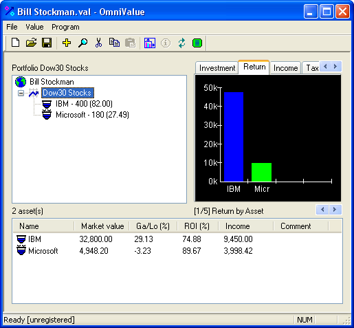This screenshot has height=328, width=354.
Task: Select the Dow30 Stocks tree item
Action: [x=67, y=93]
